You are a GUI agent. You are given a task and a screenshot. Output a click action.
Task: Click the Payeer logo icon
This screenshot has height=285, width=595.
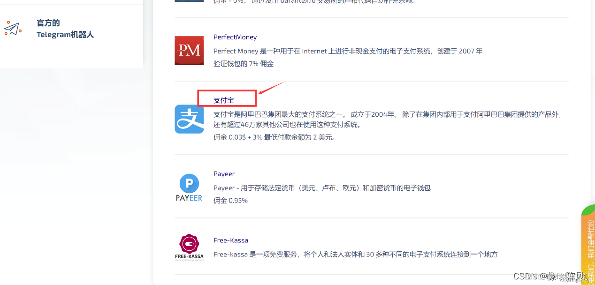(189, 187)
